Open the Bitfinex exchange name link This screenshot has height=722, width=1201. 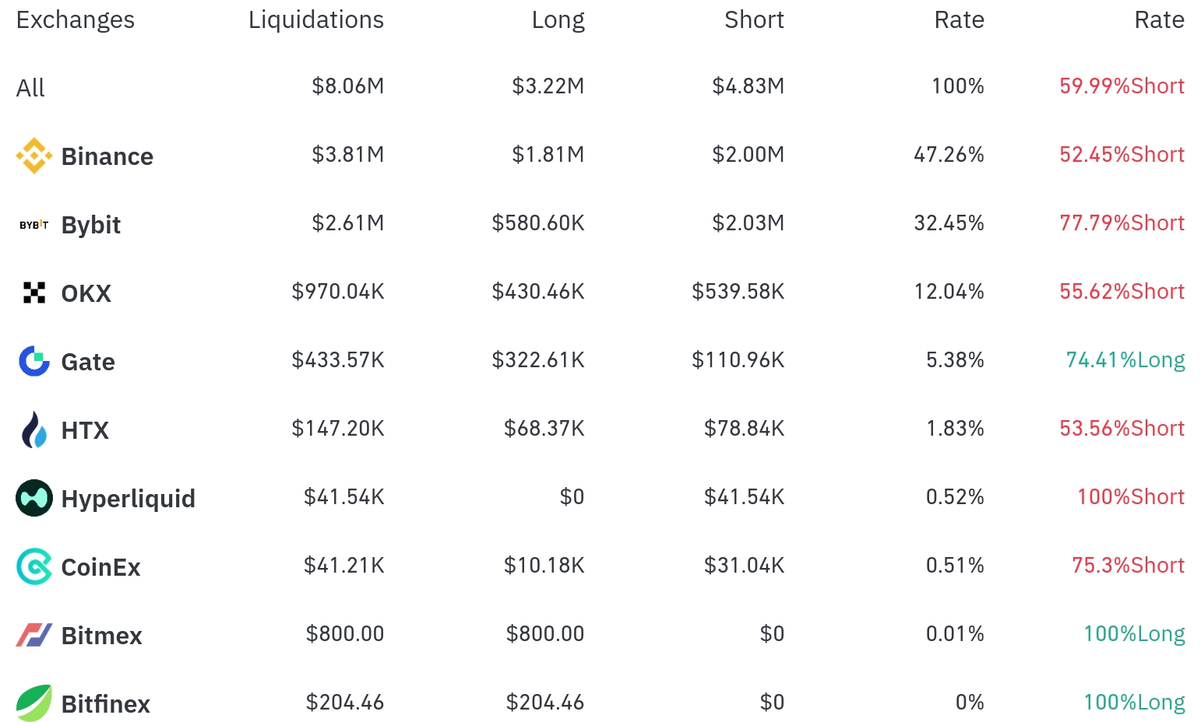click(106, 704)
